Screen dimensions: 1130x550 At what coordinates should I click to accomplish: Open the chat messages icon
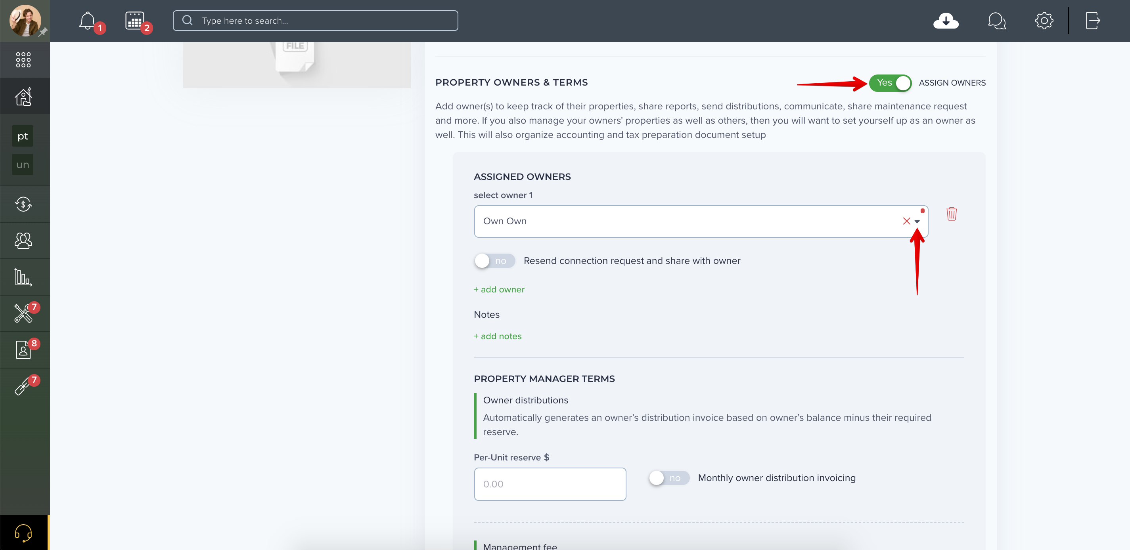pyautogui.click(x=997, y=21)
